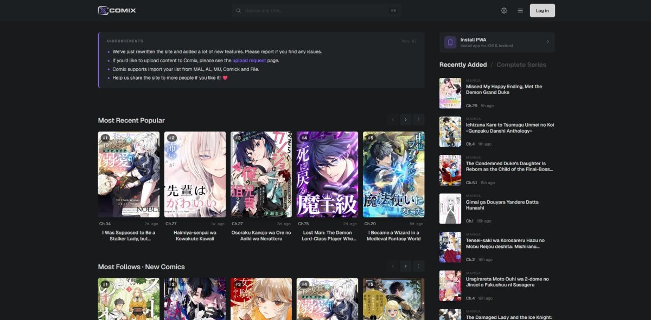The image size is (651, 320).
Task: Click the search magnifier icon
Action: pos(239,10)
